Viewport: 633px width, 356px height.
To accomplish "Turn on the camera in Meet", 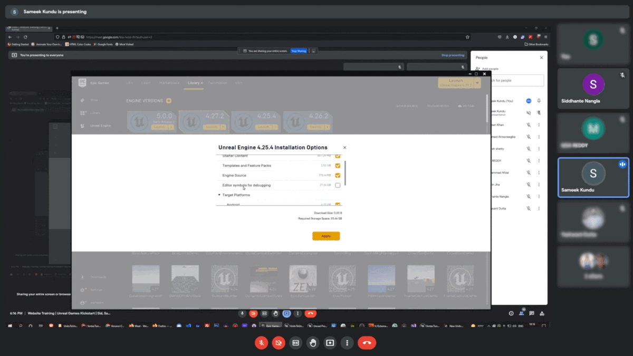I will pos(279,343).
